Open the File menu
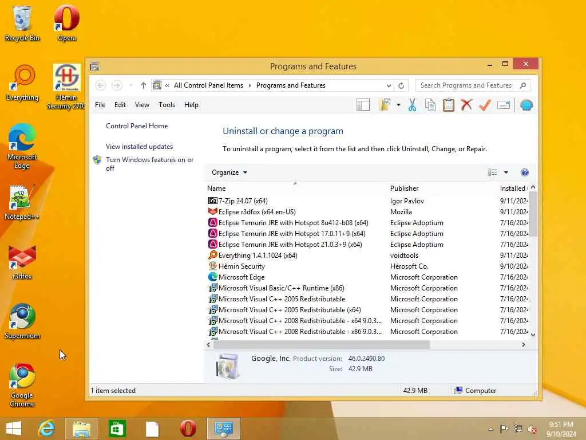This screenshot has height=440, width=586. [x=100, y=105]
